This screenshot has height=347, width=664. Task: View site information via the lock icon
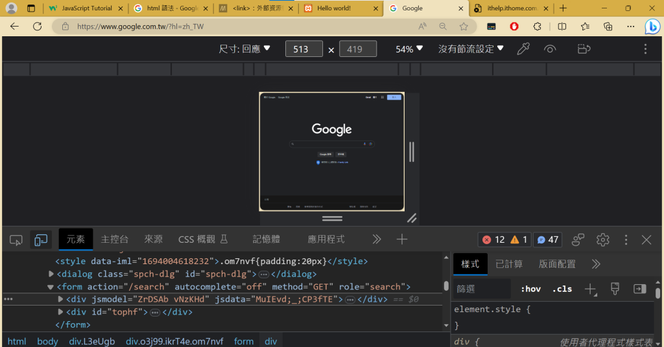click(x=65, y=26)
